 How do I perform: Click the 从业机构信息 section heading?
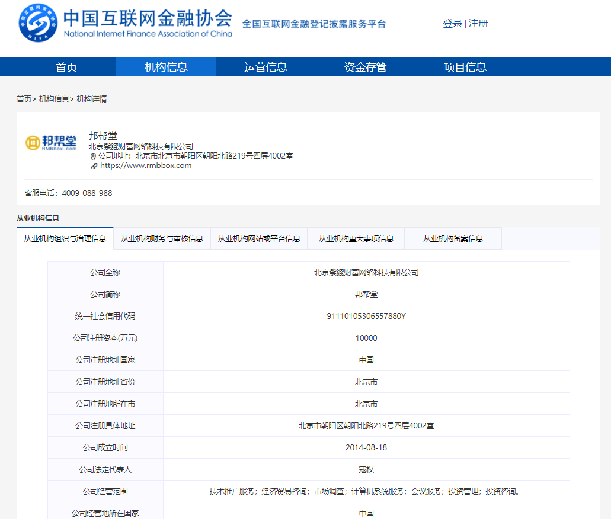coord(38,218)
